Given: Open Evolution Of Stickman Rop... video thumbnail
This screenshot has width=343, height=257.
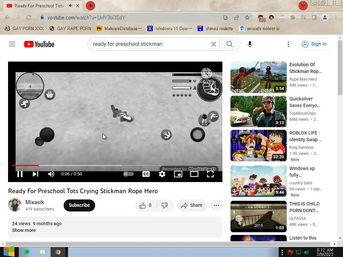Looking at the screenshot, I should click(x=258, y=77).
